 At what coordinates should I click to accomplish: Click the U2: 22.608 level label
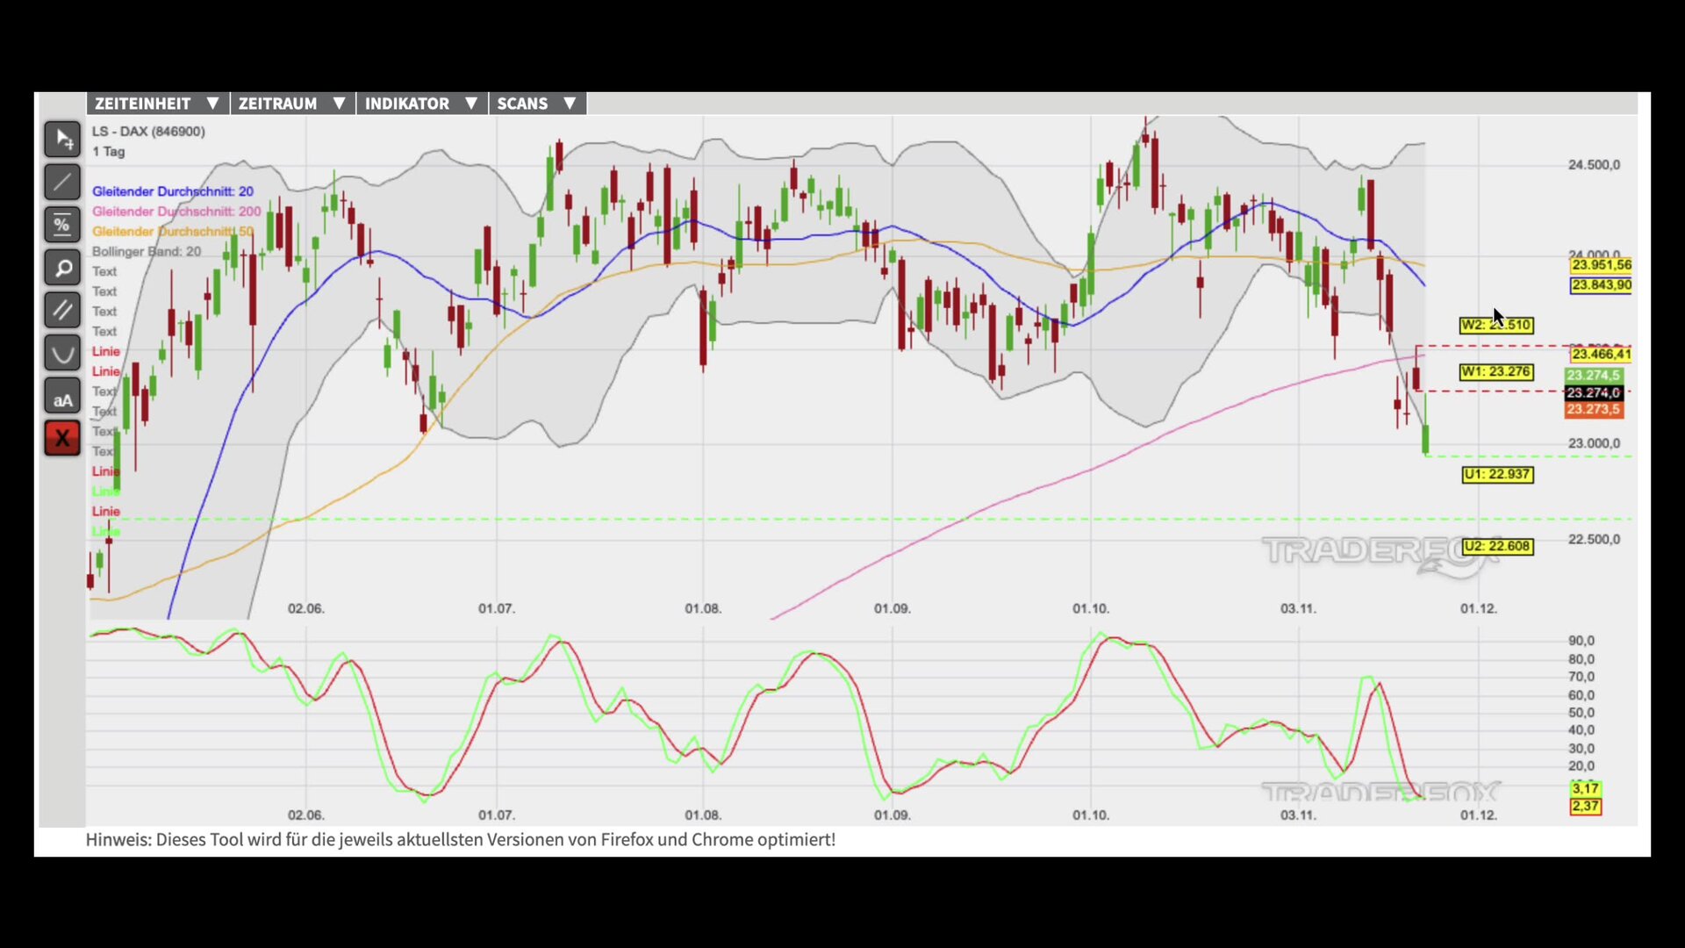coord(1496,547)
